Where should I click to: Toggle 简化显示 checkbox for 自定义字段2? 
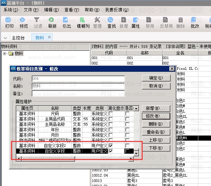click(x=111, y=146)
